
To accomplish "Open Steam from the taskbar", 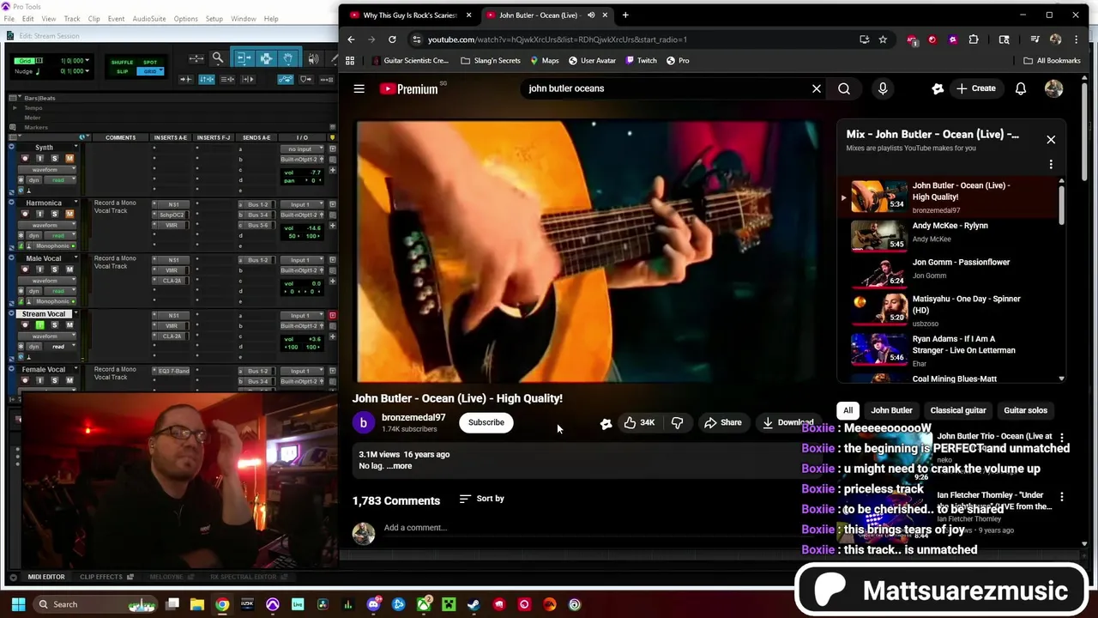I will click(474, 604).
